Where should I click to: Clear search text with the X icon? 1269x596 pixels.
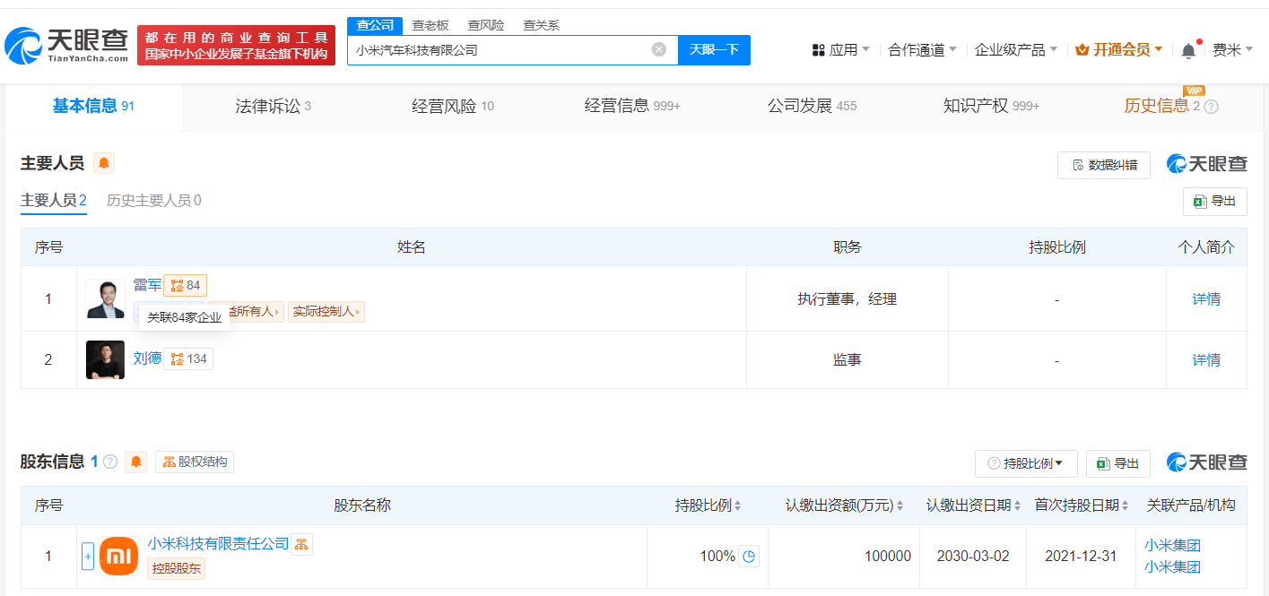pos(659,49)
